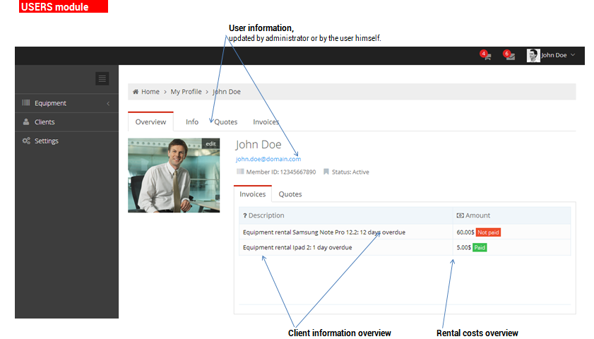Click question mark icon beside Description
This screenshot has width=594, height=339.
pos(245,215)
